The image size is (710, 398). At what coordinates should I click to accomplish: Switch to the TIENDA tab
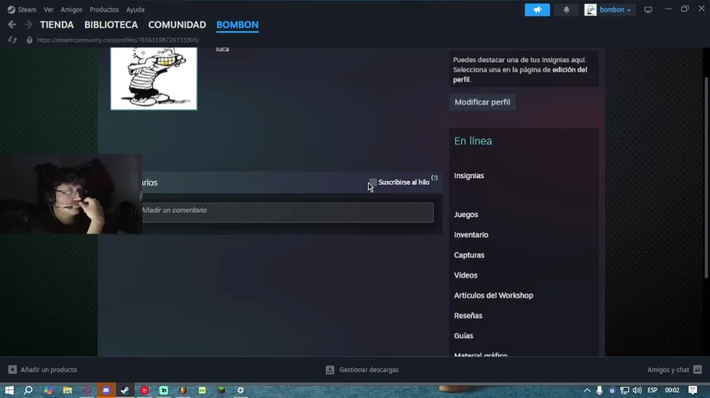pyautogui.click(x=56, y=24)
